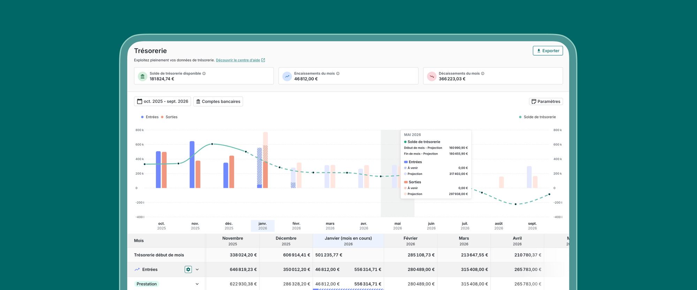The height and width of the screenshot is (290, 697).
Task: Click info icon beside Encaissements du mois
Action: click(338, 73)
